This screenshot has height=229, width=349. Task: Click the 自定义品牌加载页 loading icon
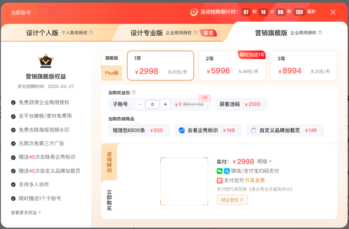click(x=254, y=130)
